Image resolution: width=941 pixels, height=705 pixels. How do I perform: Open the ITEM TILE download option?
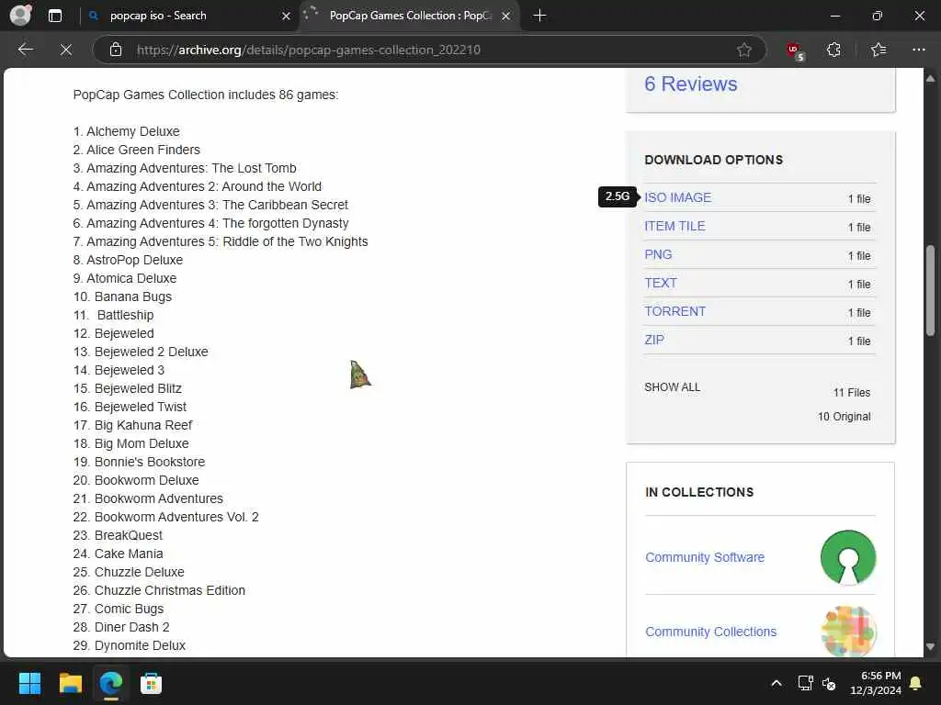[675, 226]
